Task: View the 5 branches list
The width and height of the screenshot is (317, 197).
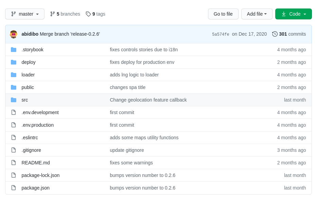Action: 65,14
